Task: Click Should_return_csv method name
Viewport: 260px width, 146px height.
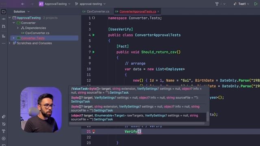Action: [159, 52]
